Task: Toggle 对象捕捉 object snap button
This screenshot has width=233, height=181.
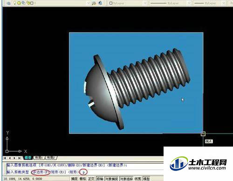Action: 111,179
